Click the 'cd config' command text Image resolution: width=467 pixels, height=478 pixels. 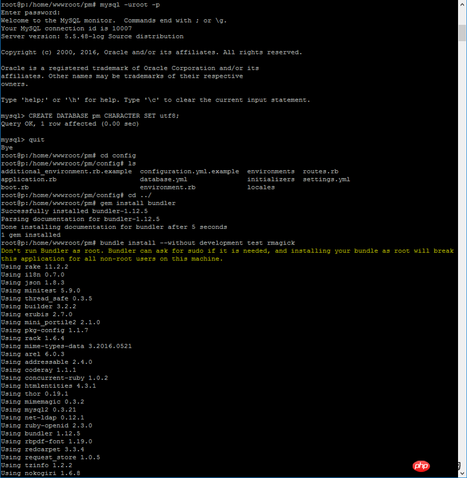point(118,155)
